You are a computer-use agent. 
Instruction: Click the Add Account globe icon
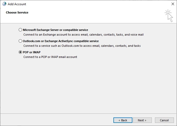[x=4, y=4]
